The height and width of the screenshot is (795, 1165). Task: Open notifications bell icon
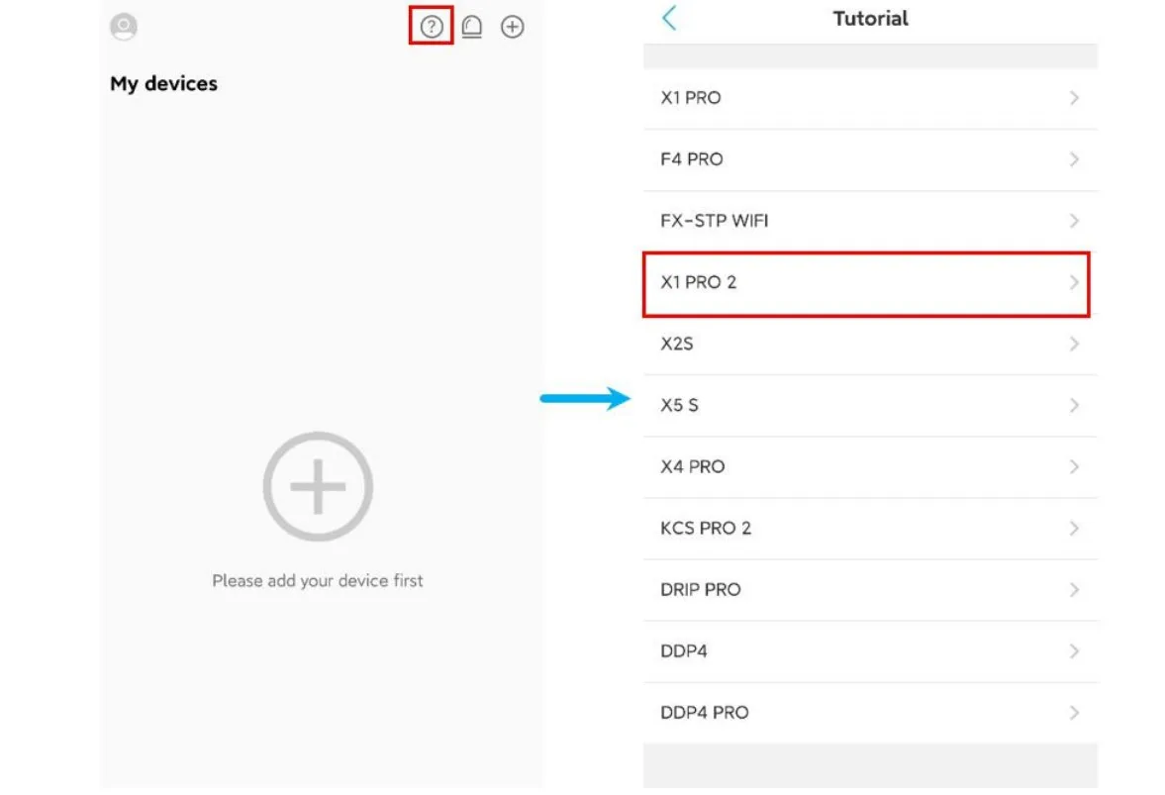[x=471, y=28]
